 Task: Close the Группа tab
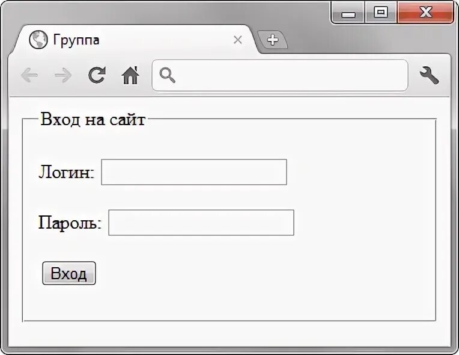[237, 40]
